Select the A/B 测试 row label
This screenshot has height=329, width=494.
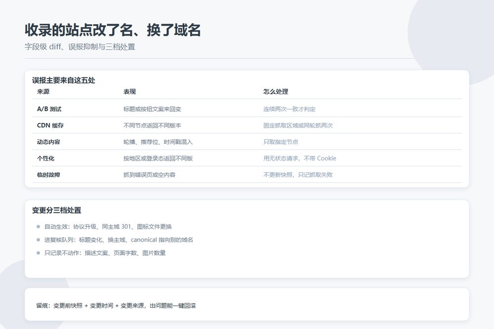click(49, 109)
